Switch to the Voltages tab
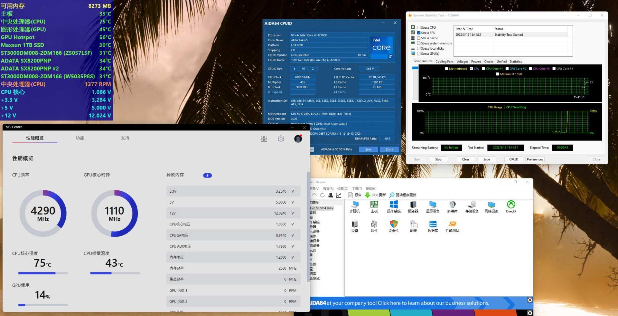 (462, 62)
